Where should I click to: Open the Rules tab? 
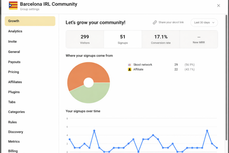pos(12,122)
